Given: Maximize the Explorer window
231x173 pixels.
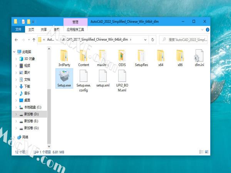Looking at the screenshot, I should 194,22.
